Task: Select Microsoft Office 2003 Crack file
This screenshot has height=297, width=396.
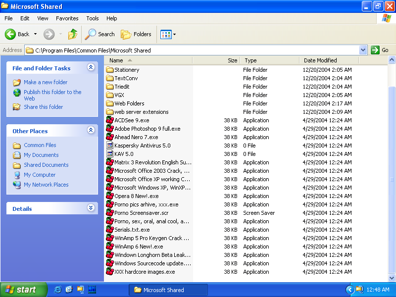Action: (x=152, y=171)
